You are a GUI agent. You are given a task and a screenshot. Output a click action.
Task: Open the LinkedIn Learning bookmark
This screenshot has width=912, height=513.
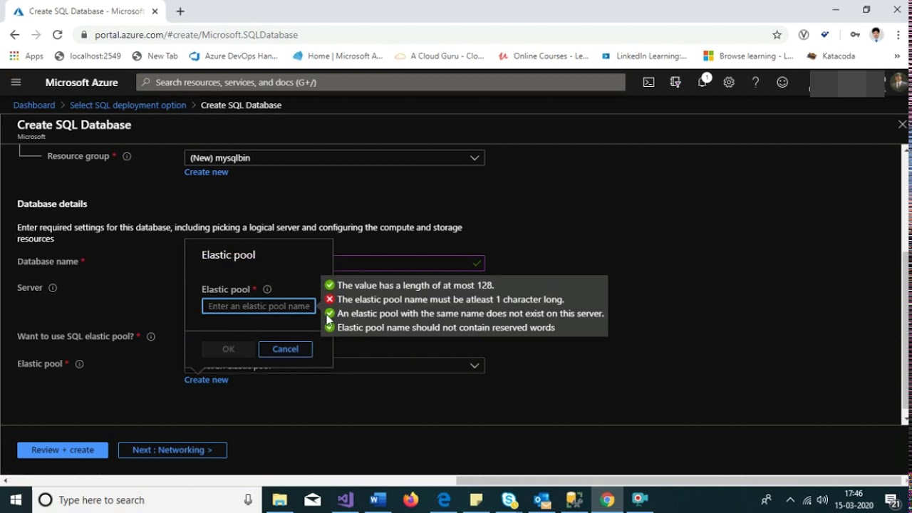point(645,56)
